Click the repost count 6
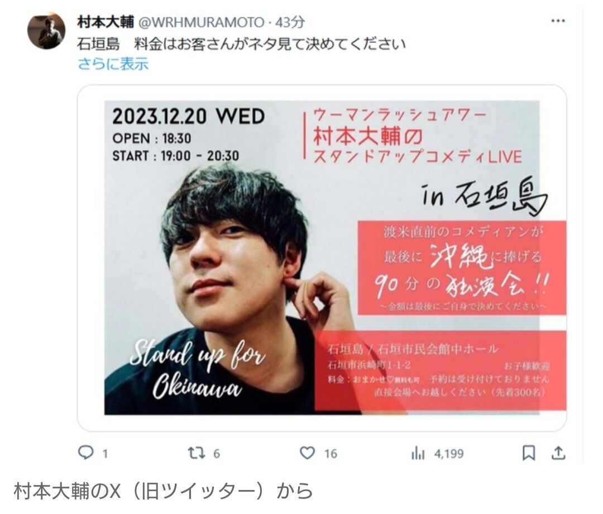 pyautogui.click(x=217, y=454)
